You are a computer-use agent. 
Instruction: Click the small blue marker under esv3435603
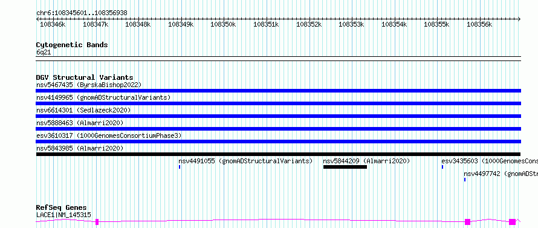point(442,167)
